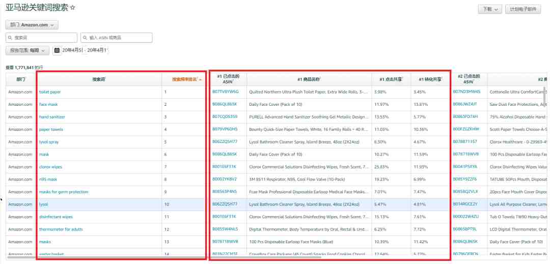This screenshot has height=264, width=550.
Task: Open the 'paper towels' search term link
Action: 51,129
